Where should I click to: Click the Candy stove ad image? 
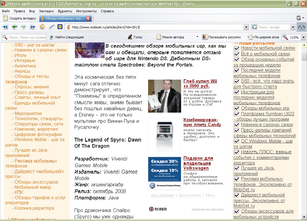(x=165, y=134)
